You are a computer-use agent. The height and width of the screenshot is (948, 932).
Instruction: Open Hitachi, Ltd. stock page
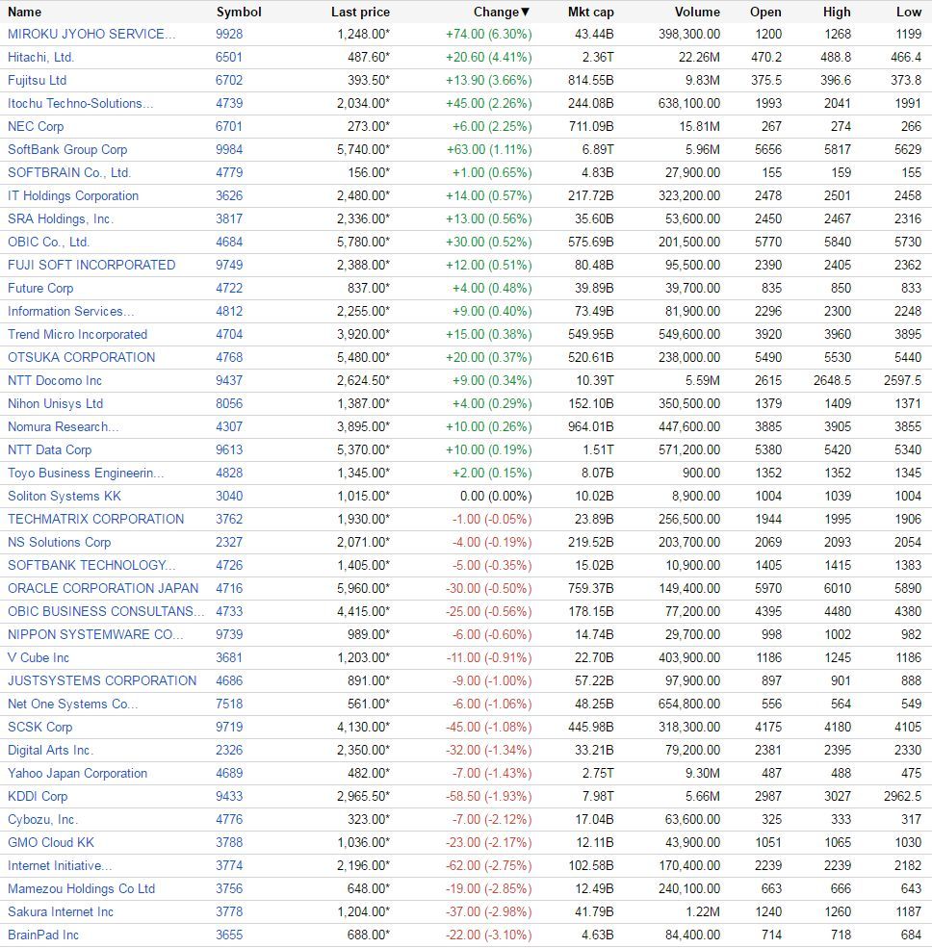(40, 58)
